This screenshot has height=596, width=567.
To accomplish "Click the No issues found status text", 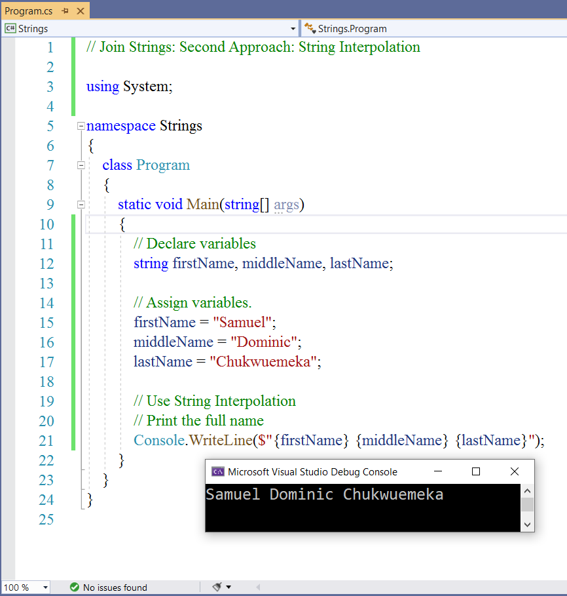I will pyautogui.click(x=115, y=587).
